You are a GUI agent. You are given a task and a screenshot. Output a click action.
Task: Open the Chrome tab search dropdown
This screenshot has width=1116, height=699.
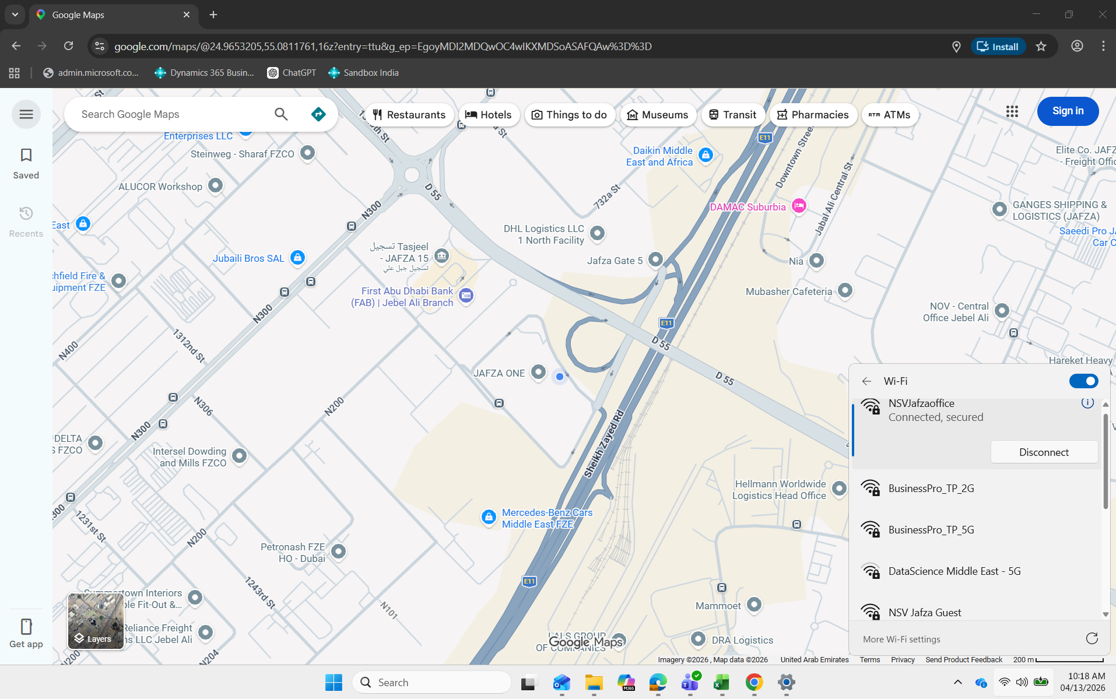click(x=15, y=15)
